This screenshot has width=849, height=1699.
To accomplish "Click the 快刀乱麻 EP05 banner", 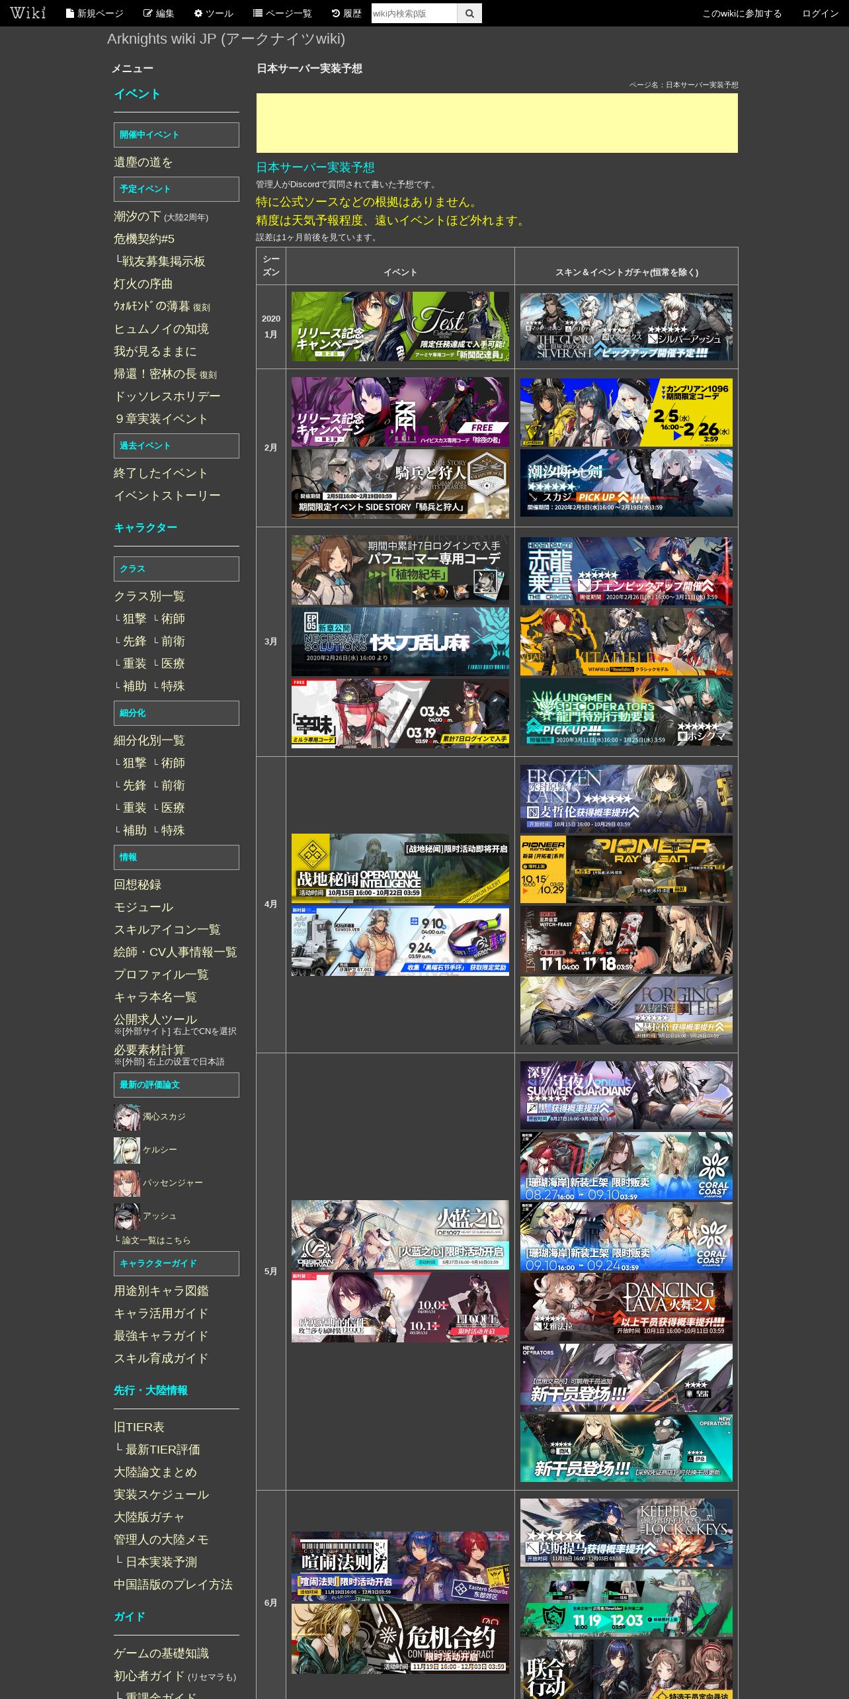I will click(x=400, y=642).
